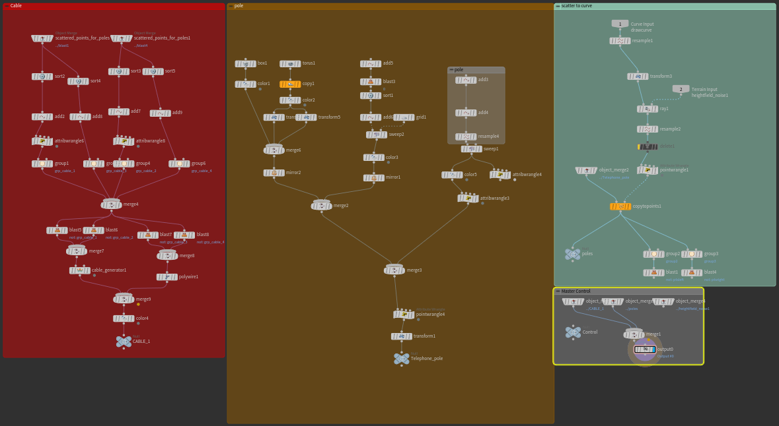Click the sweep2 node

[377, 135]
